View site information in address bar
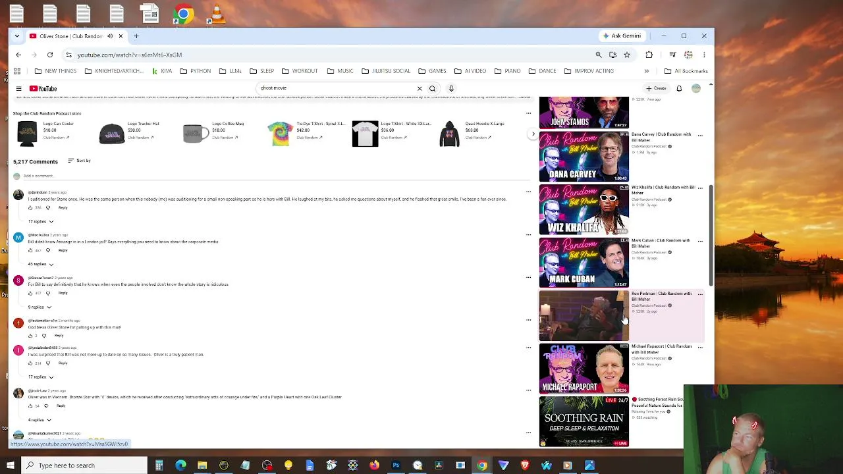The image size is (843, 474). tap(68, 55)
